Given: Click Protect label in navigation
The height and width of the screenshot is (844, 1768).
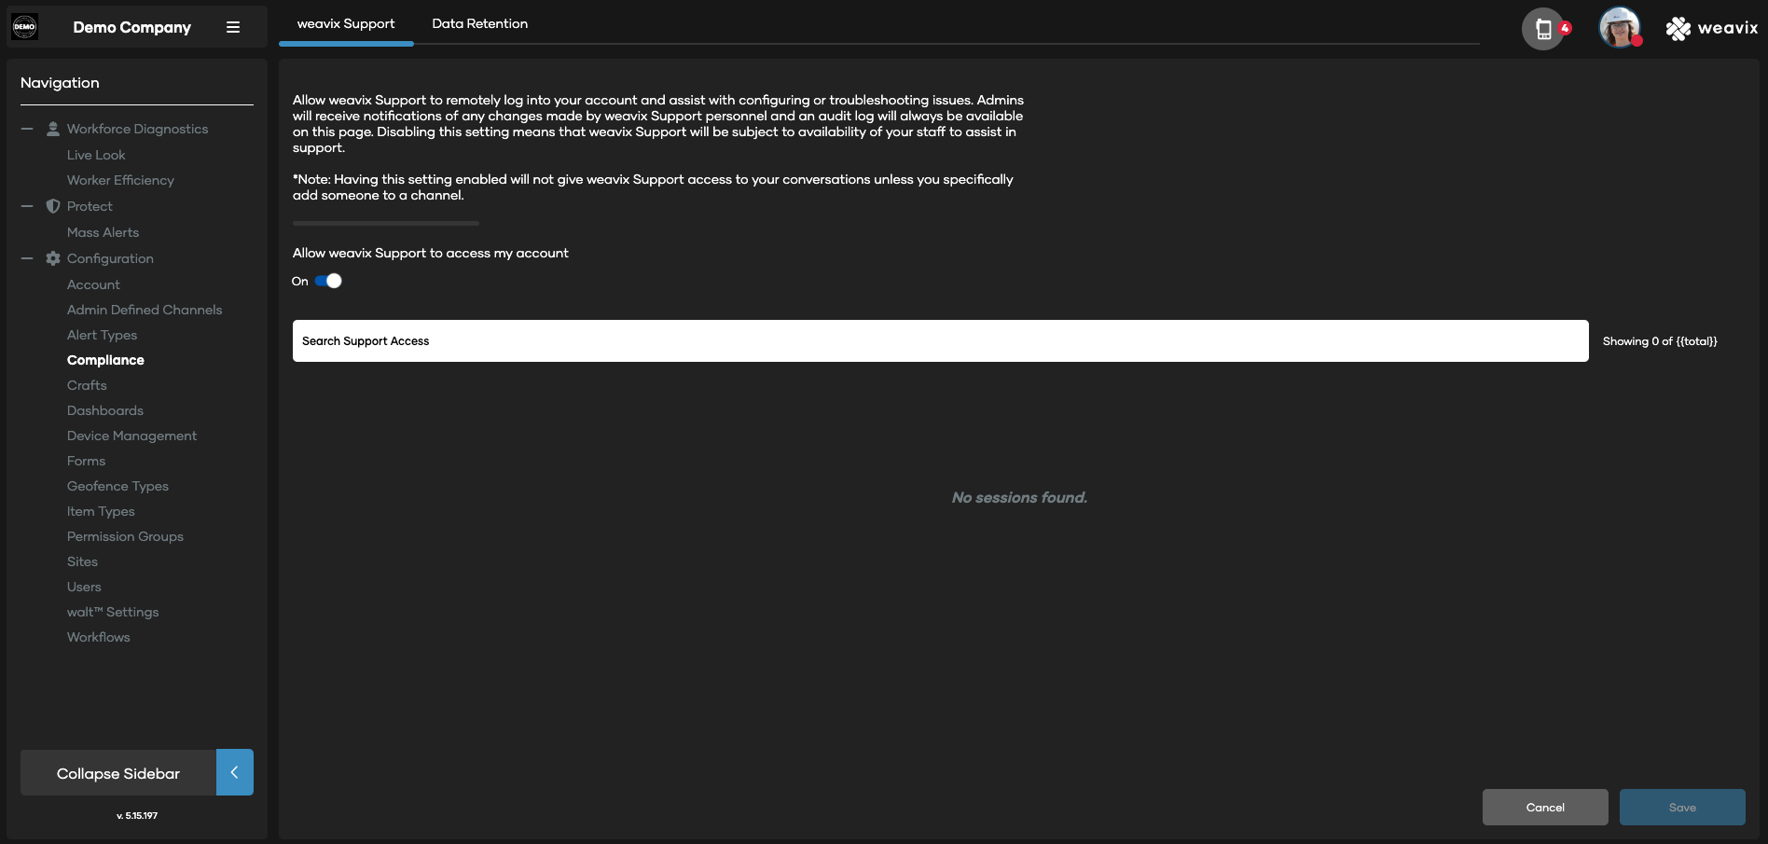Looking at the screenshot, I should coord(90,206).
